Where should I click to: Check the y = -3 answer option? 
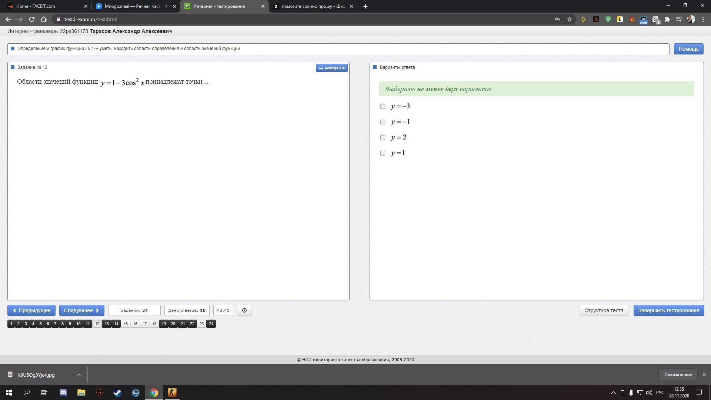[x=383, y=107]
